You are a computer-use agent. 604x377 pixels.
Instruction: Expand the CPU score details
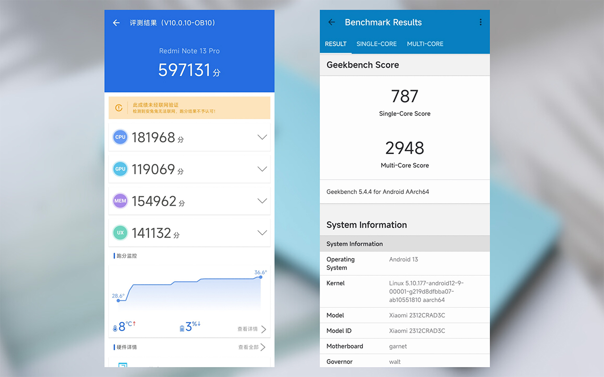[262, 137]
